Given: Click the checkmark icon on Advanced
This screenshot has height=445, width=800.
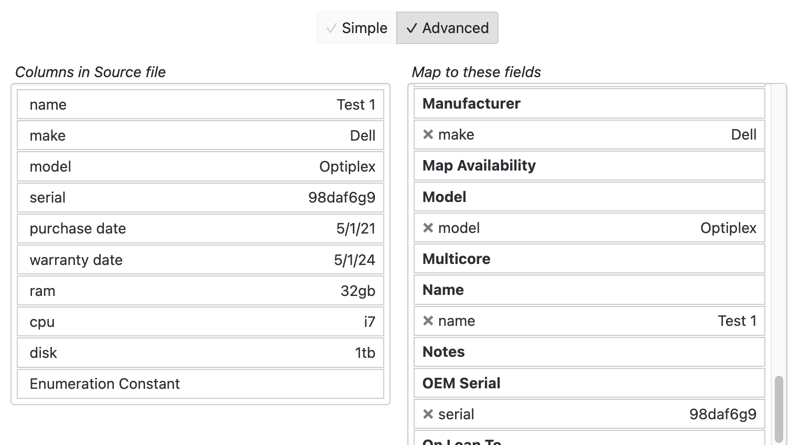Looking at the screenshot, I should click(412, 28).
